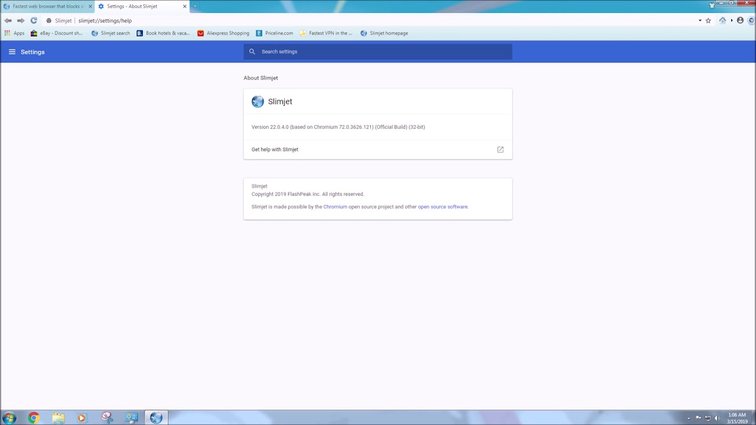Screen dimensions: 756x425
Task: Open the Action Center flag icon
Action: click(698, 419)
